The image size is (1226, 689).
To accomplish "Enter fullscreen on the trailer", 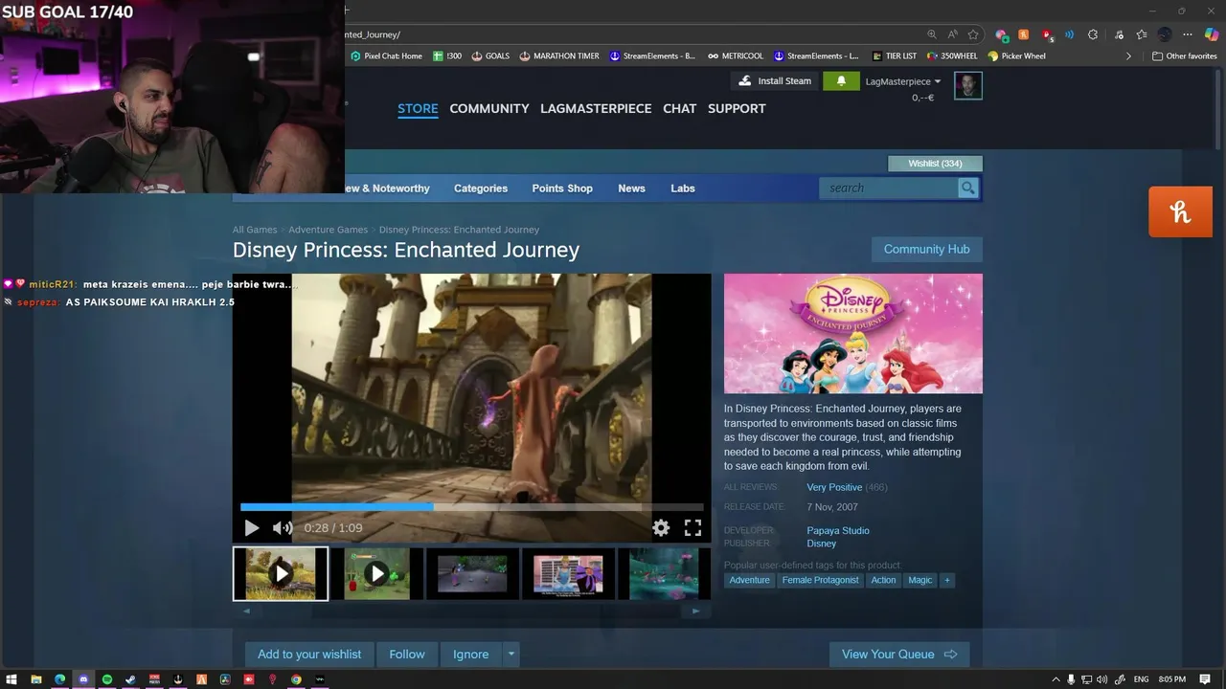I will 692,527.
